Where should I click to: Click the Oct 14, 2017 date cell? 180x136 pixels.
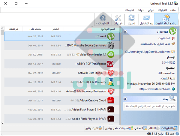35,64
